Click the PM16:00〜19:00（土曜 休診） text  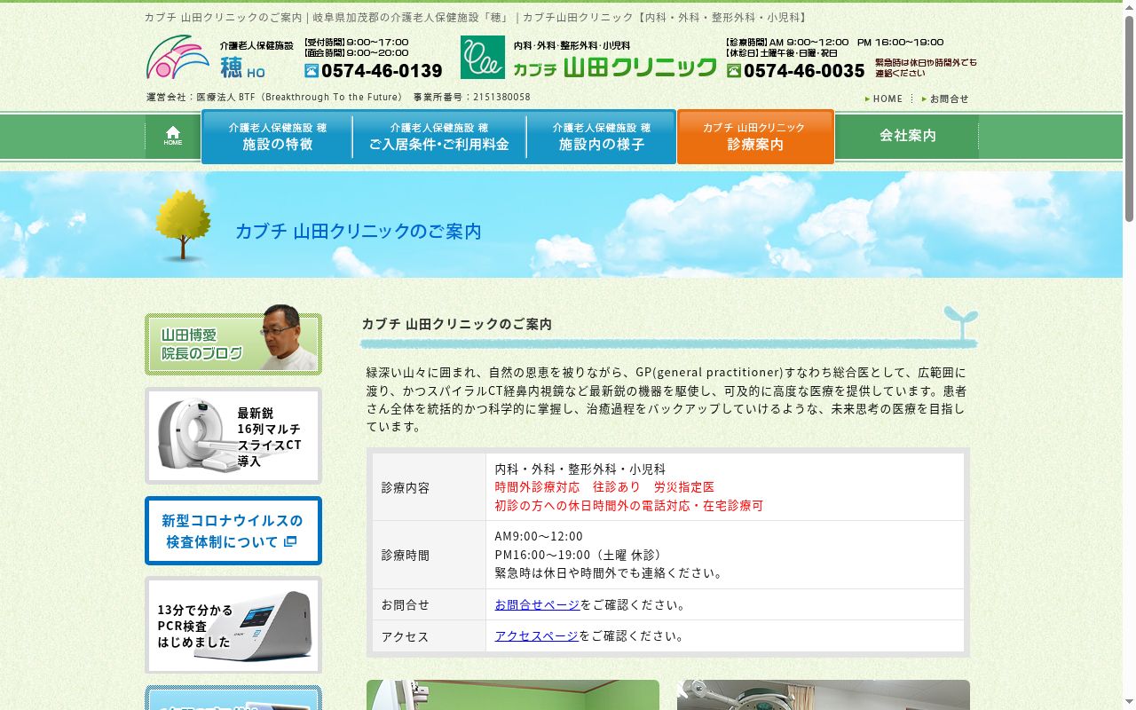pyautogui.click(x=579, y=555)
